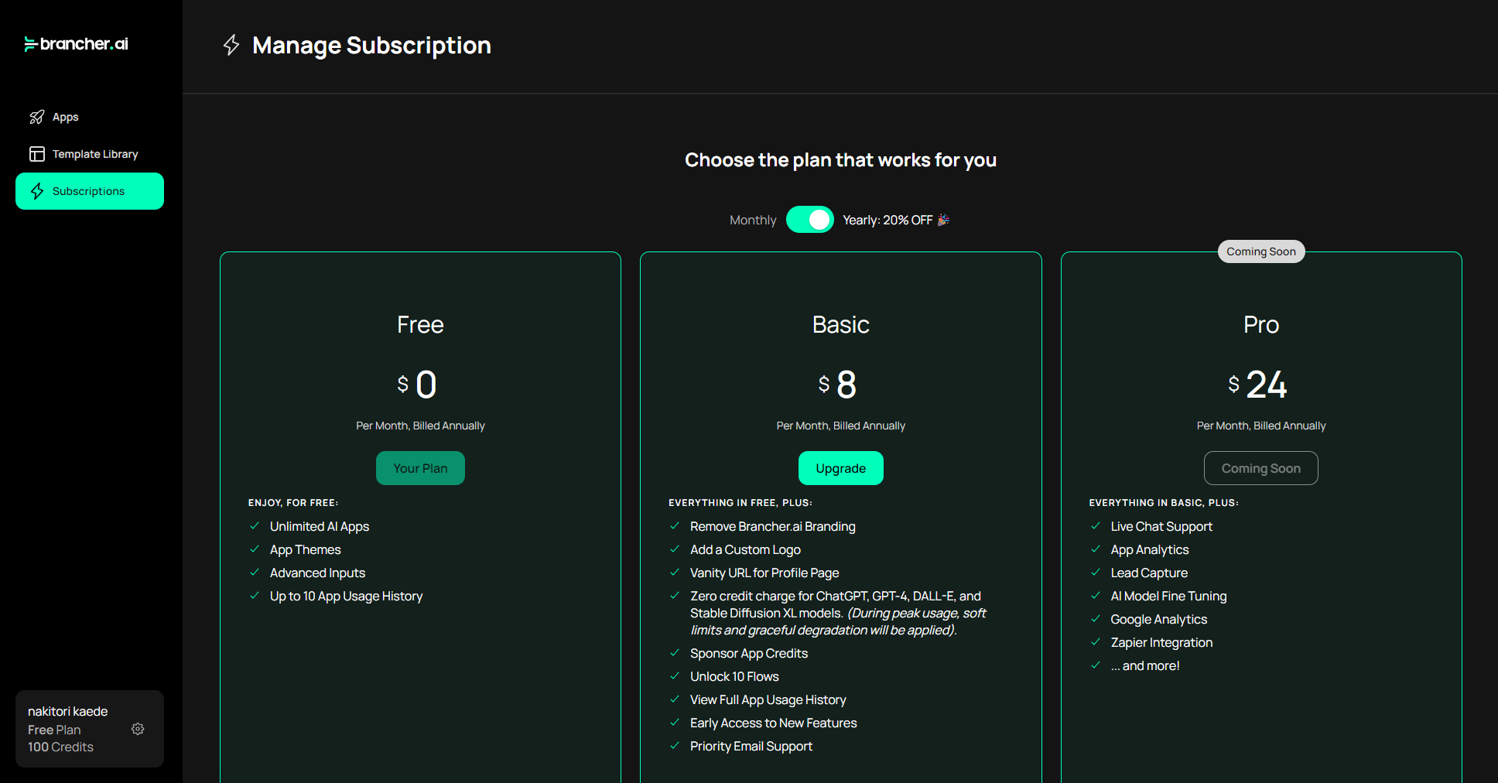Screen dimensions: 1498x783
Task: Open account settings gear icon
Action: (138, 729)
